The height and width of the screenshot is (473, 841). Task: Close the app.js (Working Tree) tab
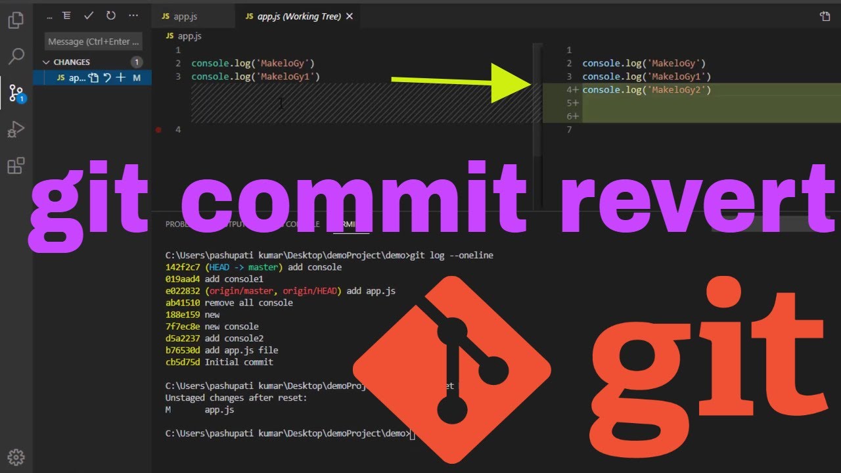pyautogui.click(x=349, y=16)
